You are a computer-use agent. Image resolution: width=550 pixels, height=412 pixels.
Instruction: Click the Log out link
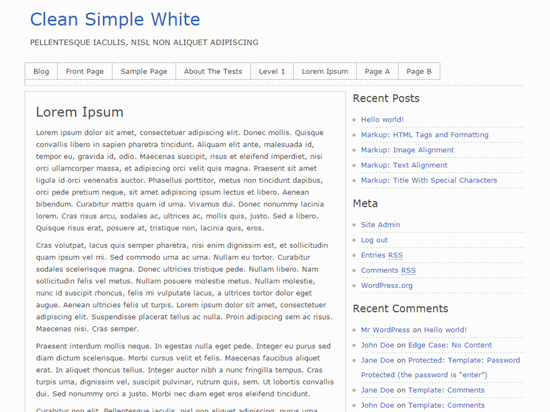click(374, 240)
